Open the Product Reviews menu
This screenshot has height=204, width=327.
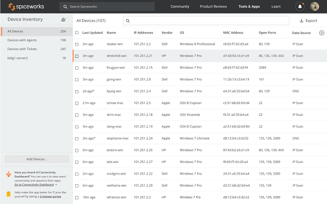click(213, 7)
